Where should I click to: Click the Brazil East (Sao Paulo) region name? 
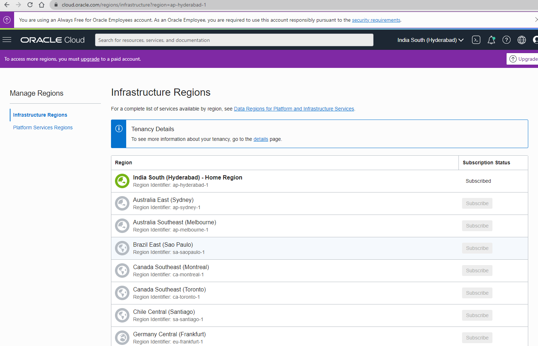click(163, 245)
